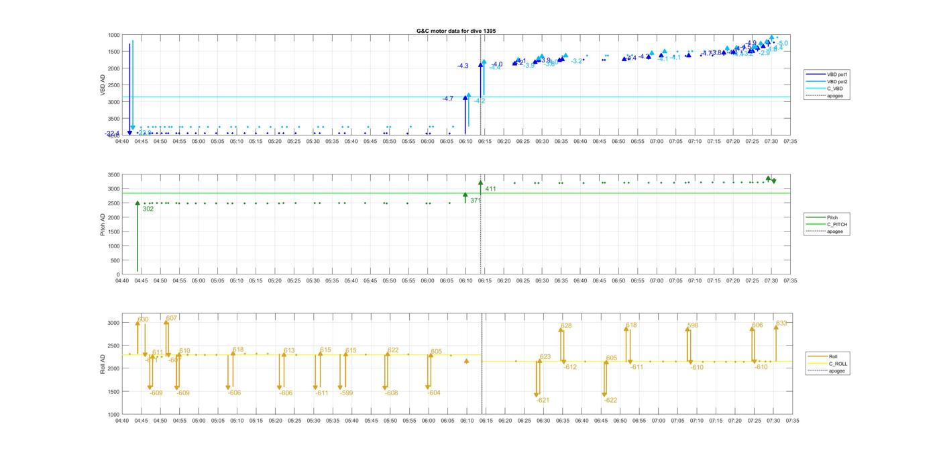
Task: Click the roll data label '630'
Action: pyautogui.click(x=143, y=320)
